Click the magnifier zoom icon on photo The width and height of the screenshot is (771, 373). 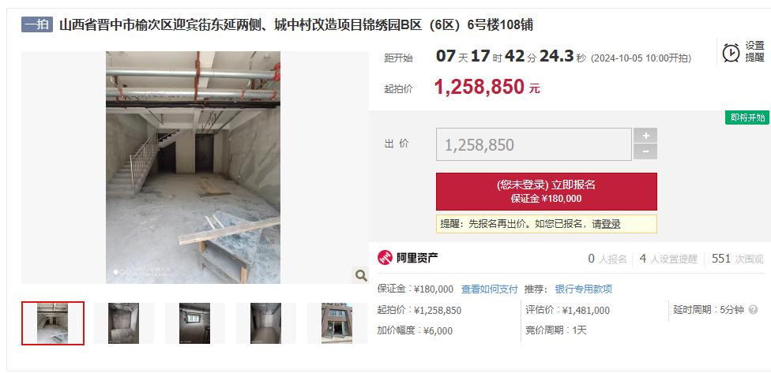(361, 276)
